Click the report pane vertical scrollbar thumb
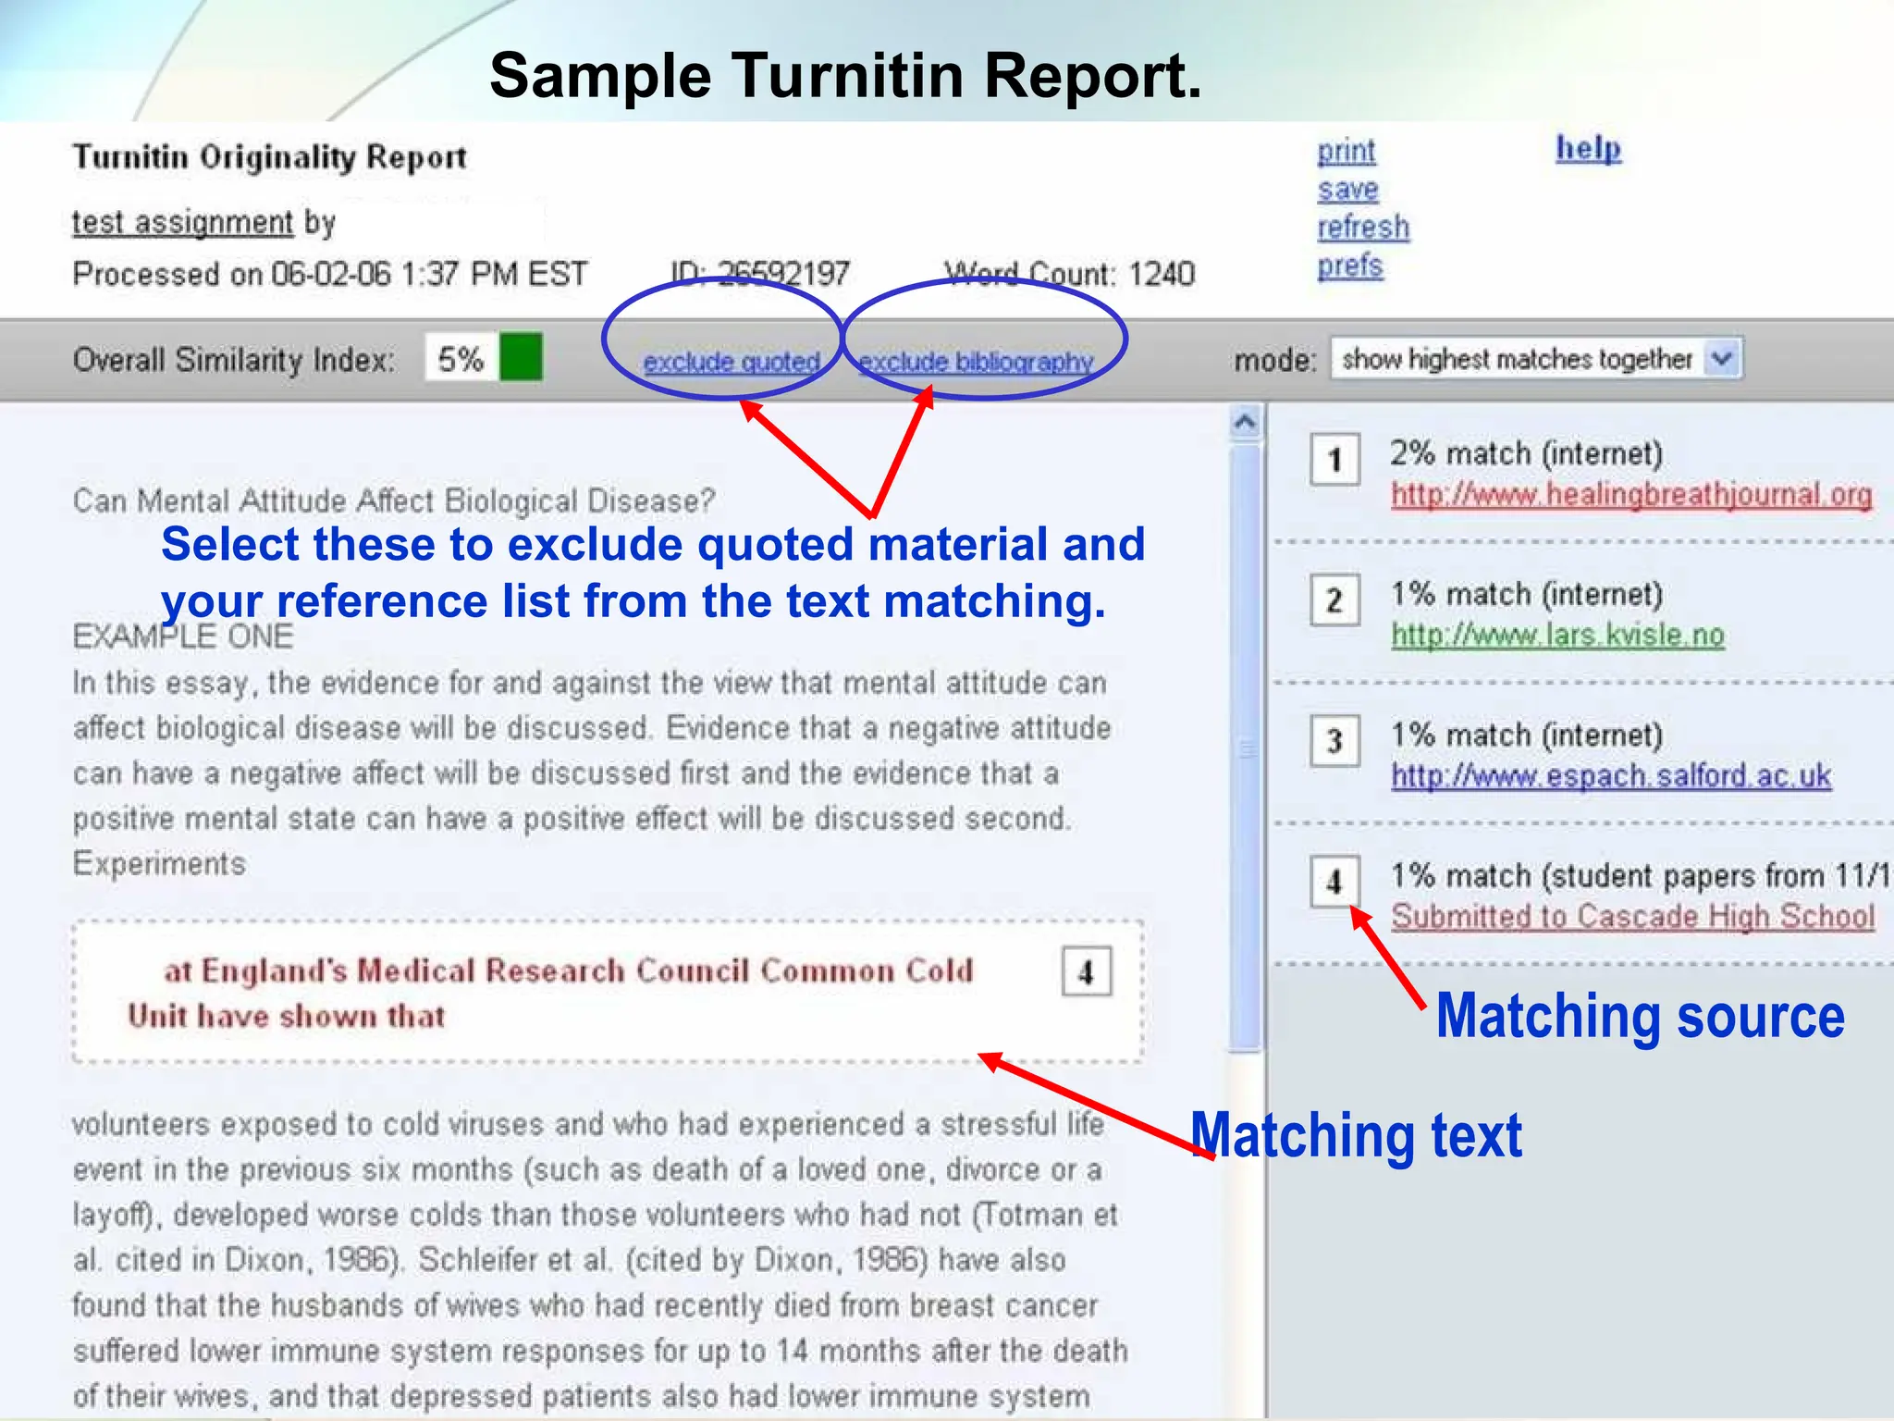 1246,748
